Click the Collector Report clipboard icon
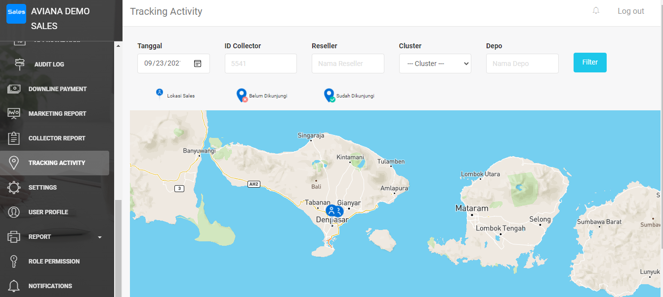 pos(14,138)
